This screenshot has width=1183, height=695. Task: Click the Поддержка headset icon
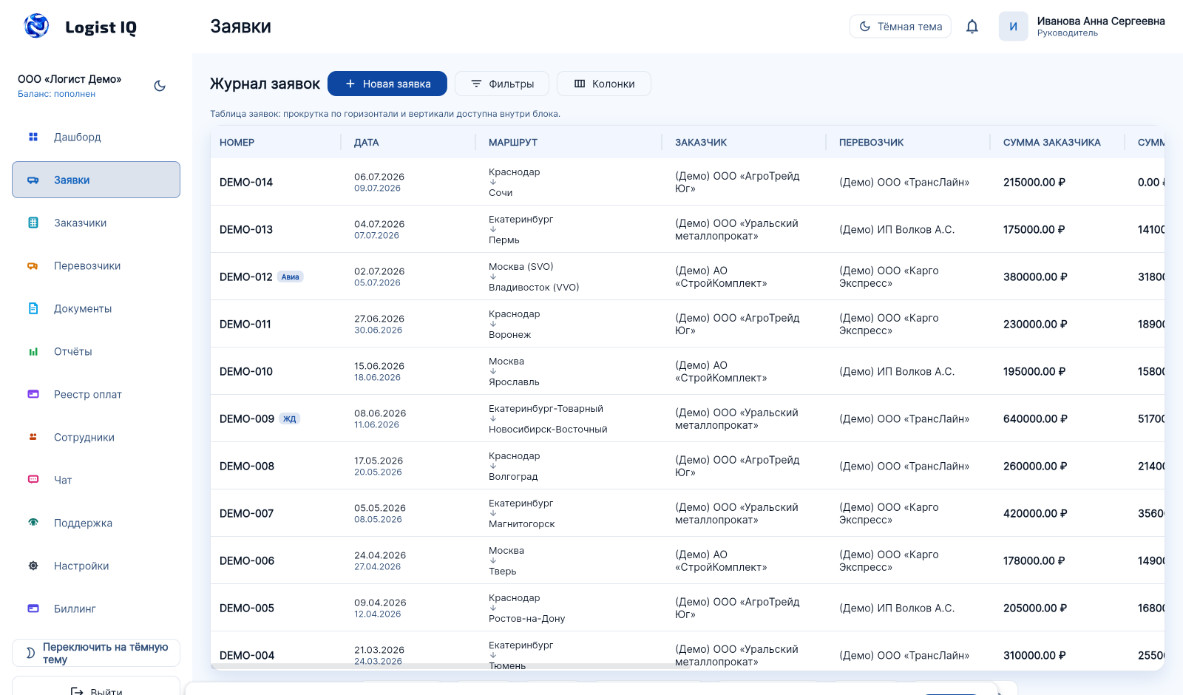click(x=33, y=523)
